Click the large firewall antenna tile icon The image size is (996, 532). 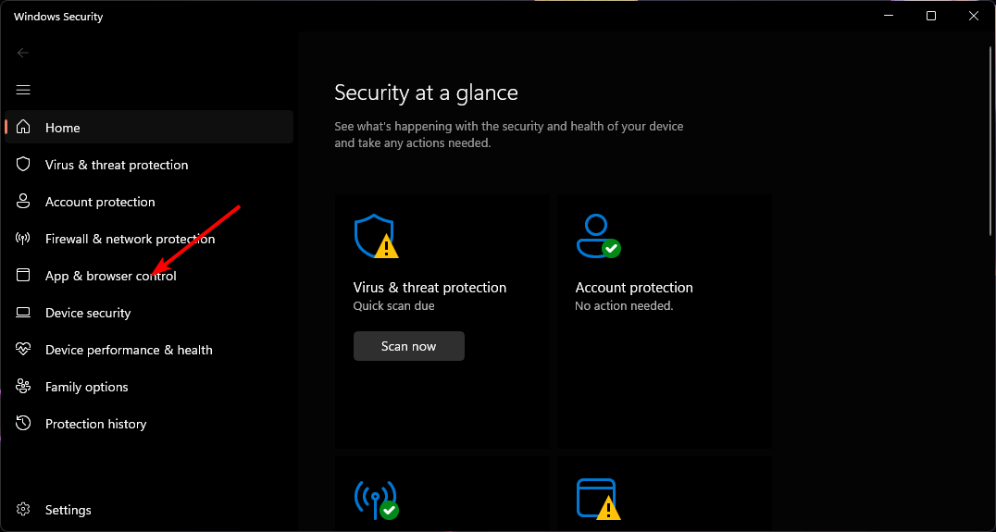(376, 500)
